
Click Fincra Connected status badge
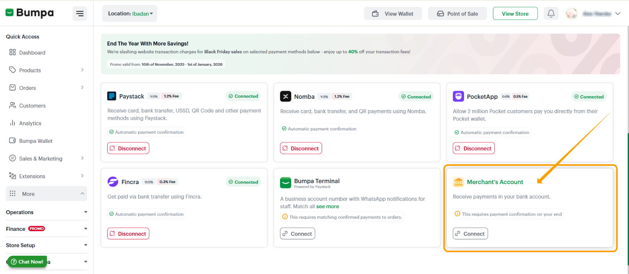243,182
